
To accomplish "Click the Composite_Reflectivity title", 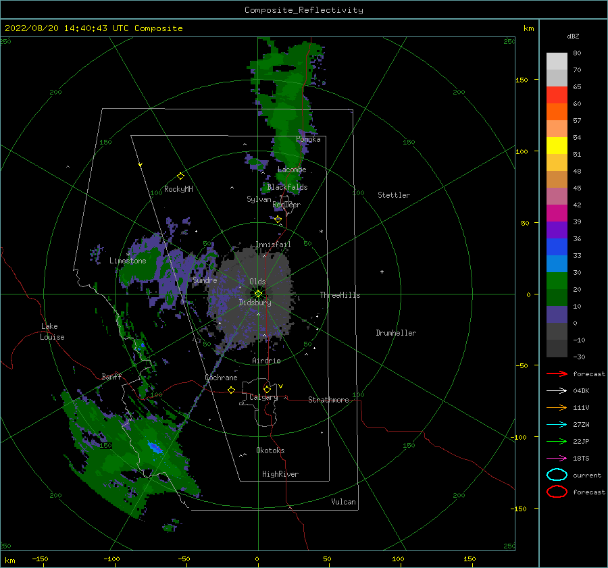I will [304, 10].
